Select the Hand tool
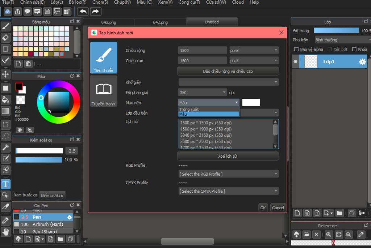371x248 pixels. (5, 232)
